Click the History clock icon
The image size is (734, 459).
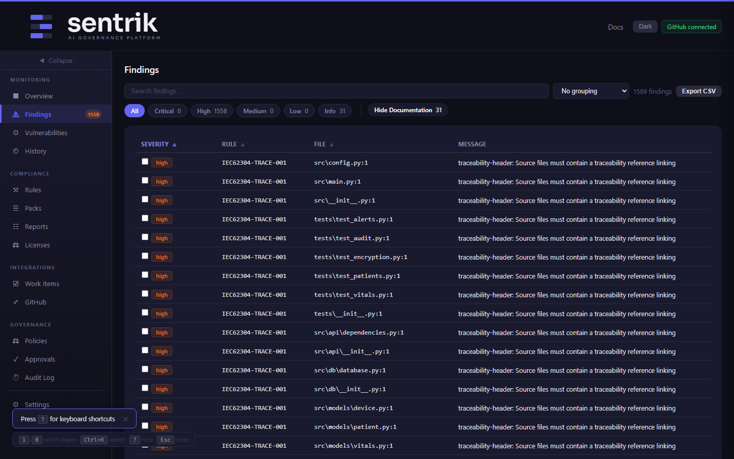click(x=16, y=151)
